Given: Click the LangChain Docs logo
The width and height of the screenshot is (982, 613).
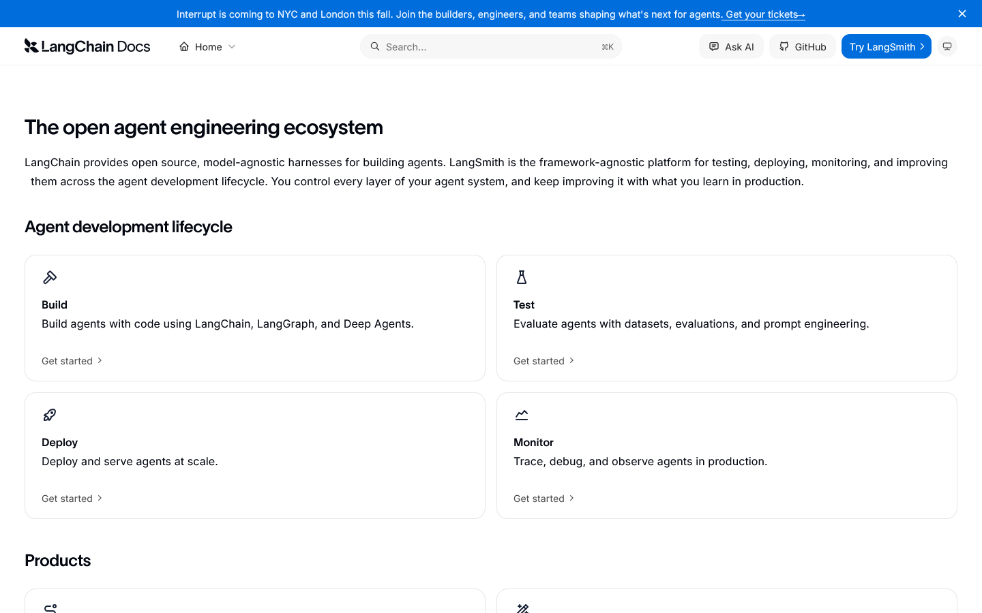Looking at the screenshot, I should click(87, 46).
